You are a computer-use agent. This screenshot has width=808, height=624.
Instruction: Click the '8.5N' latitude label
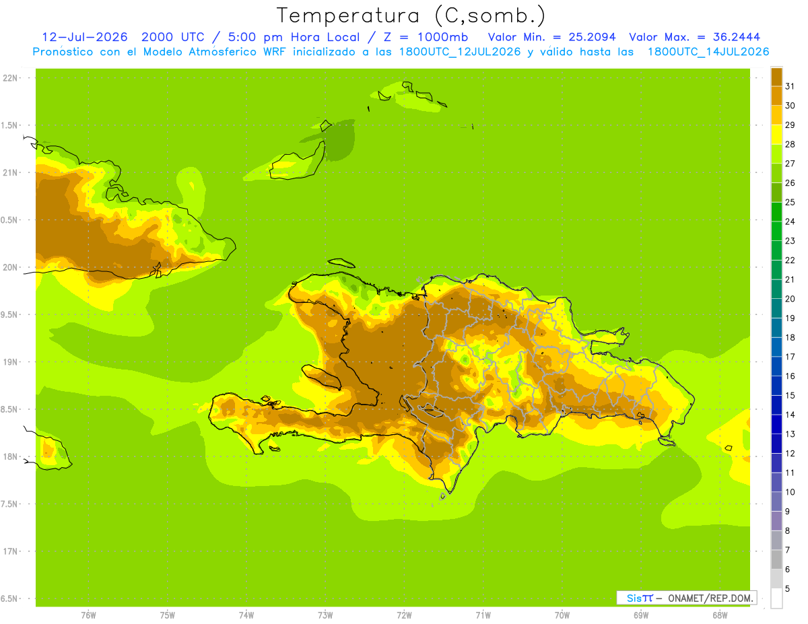(9, 409)
